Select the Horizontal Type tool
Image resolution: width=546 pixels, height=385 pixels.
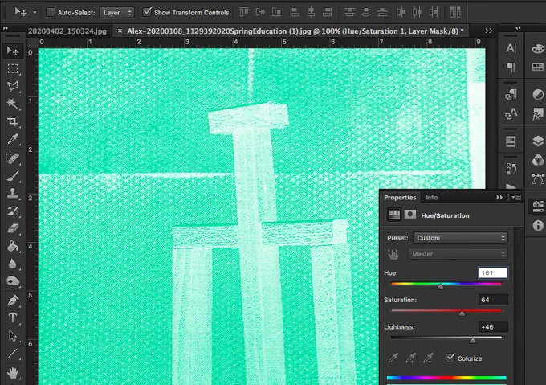pyautogui.click(x=13, y=318)
